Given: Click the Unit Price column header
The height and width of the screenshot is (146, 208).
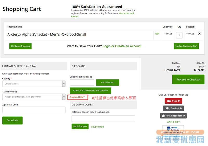Looking at the screenshot, I should click(x=167, y=27).
